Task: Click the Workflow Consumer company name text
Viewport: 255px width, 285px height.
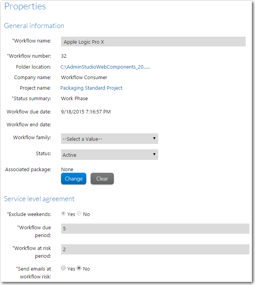Action: pos(84,78)
